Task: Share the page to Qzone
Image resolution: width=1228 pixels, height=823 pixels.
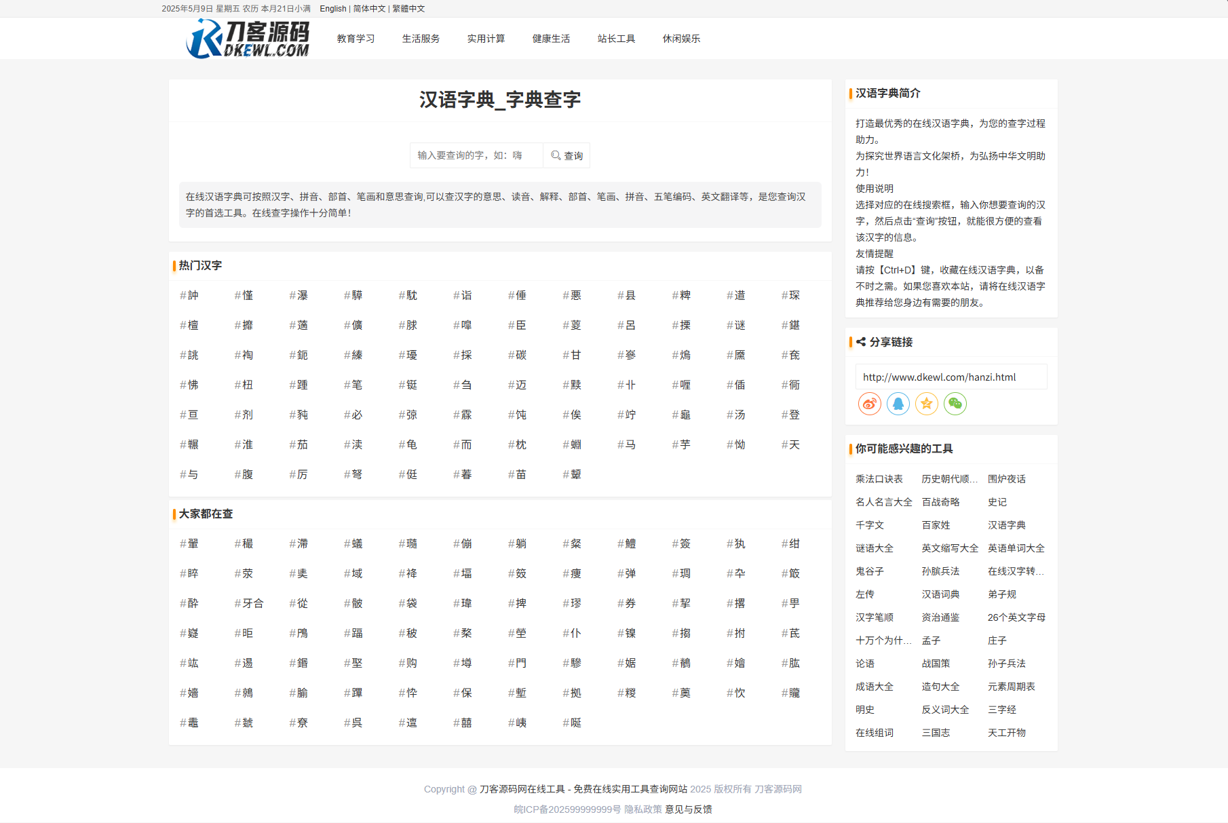Action: point(926,404)
